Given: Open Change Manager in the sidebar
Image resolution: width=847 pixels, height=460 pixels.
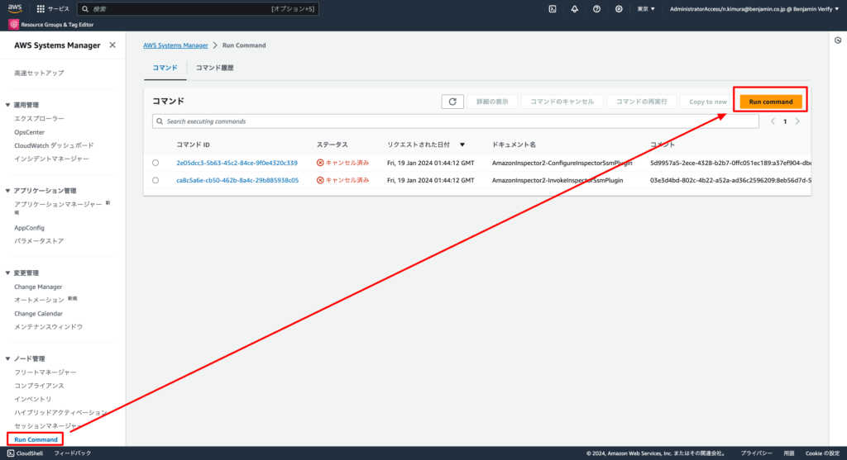Looking at the screenshot, I should [38, 287].
